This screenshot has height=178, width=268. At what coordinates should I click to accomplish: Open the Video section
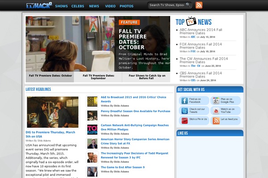click(110, 6)
